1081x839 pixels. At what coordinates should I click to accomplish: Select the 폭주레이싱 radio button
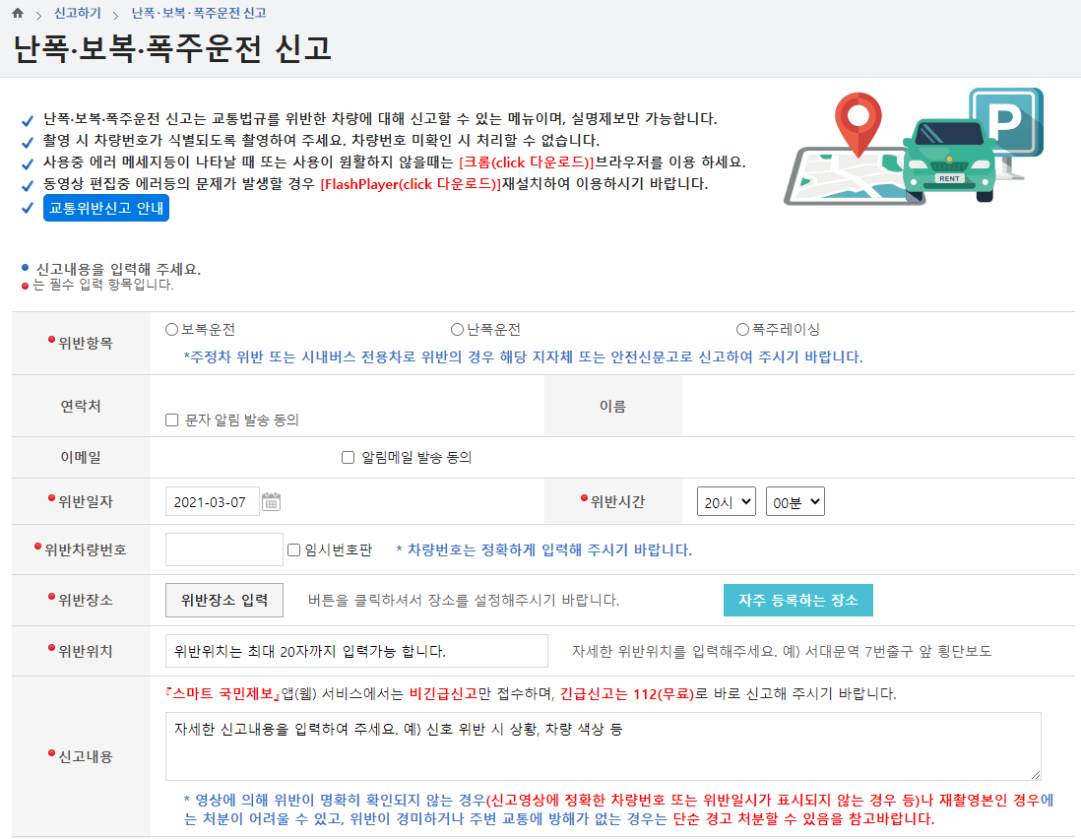coord(740,329)
